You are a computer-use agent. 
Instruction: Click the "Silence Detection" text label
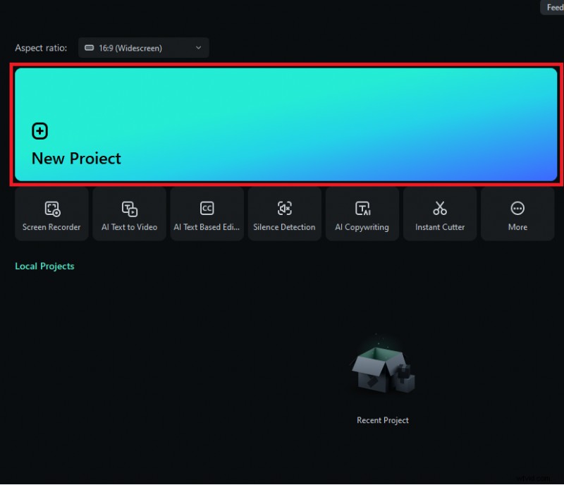coord(284,227)
